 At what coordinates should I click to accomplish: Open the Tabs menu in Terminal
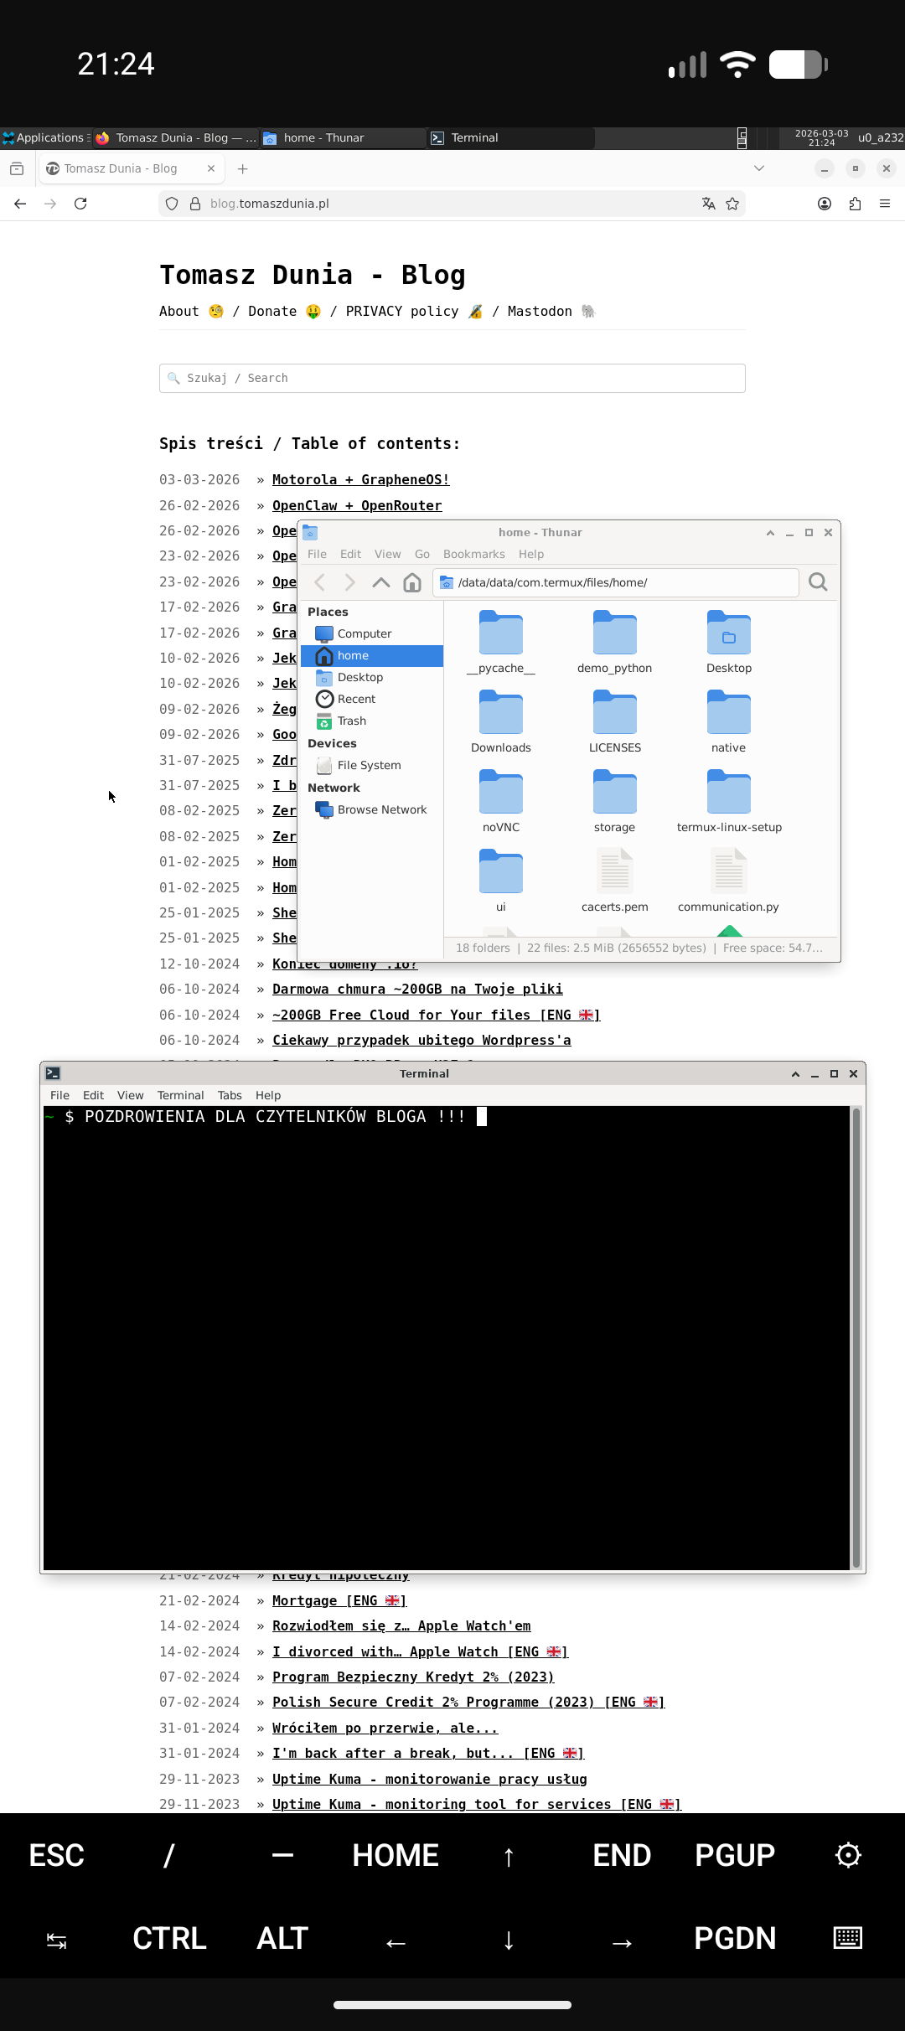click(230, 1095)
